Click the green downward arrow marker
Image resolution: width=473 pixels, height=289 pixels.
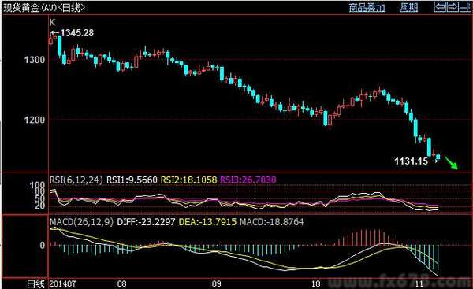(x=452, y=163)
